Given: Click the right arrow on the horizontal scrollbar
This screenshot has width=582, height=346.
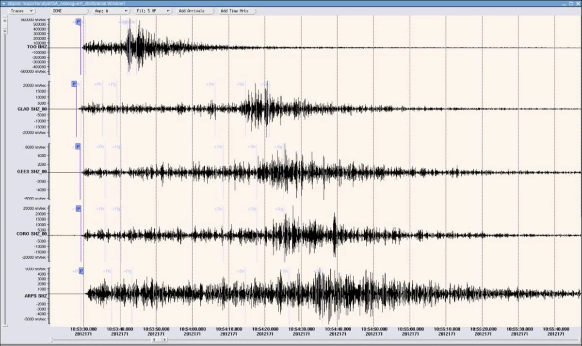Looking at the screenshot, I should tap(164, 340).
